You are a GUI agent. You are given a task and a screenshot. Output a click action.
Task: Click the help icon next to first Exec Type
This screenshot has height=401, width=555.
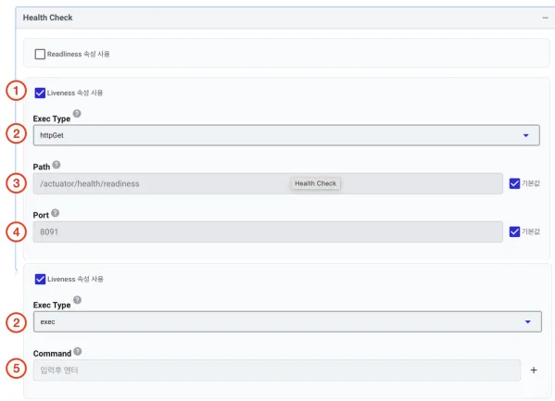click(77, 114)
